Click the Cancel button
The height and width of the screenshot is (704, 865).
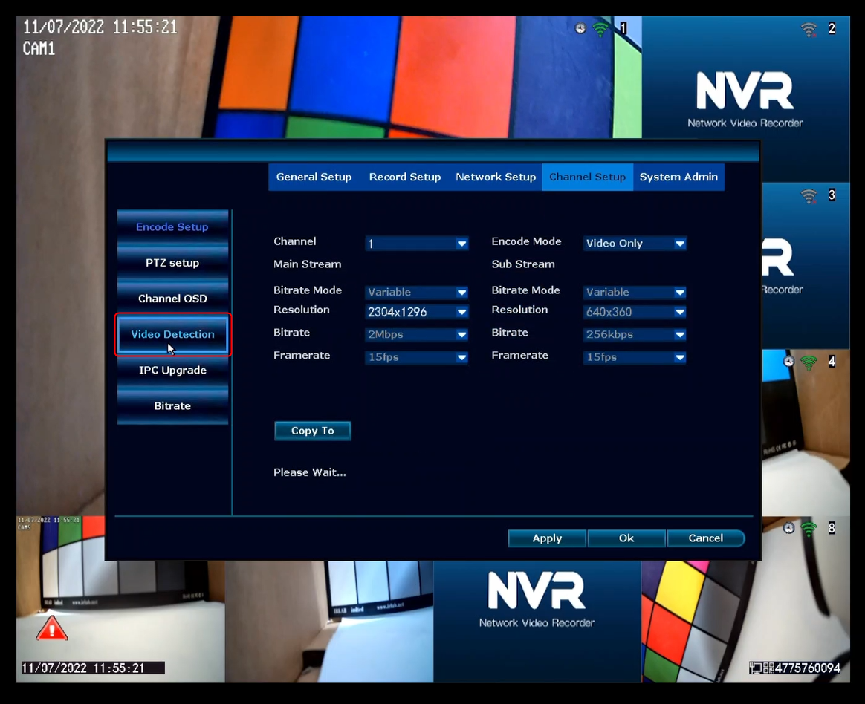(705, 538)
